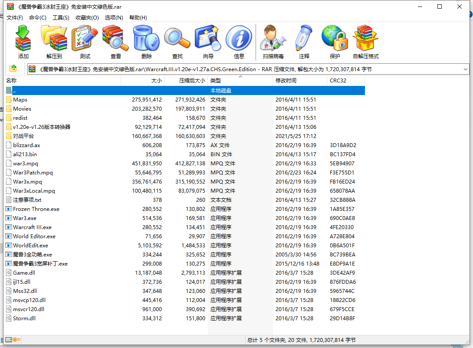Screen dimensions: 473x348
Task: Click the Extract To (解压到) icon
Action: tap(54, 42)
